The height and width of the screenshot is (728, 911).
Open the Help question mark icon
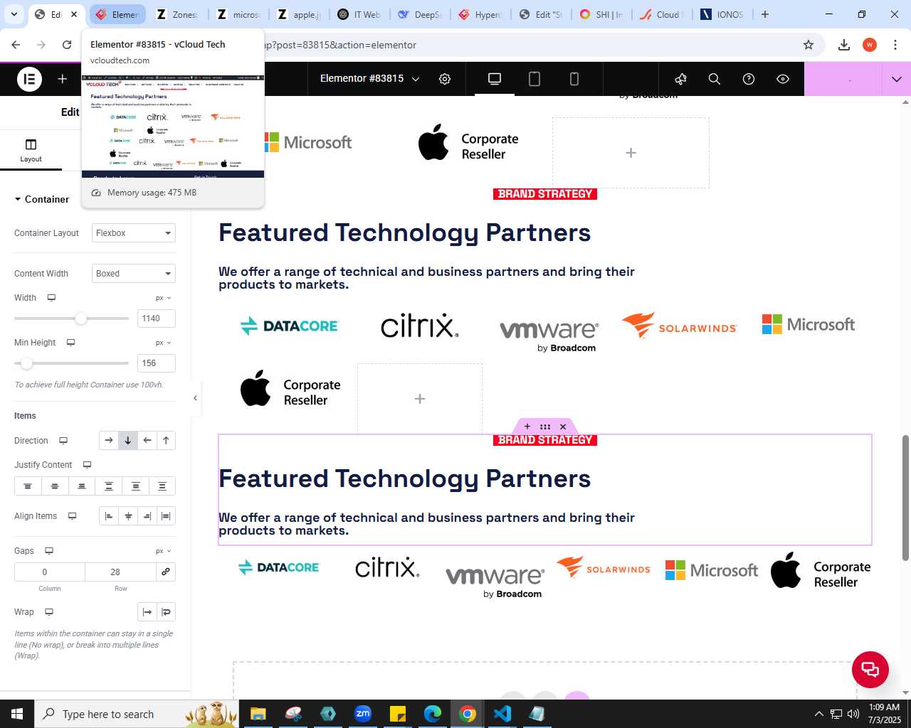click(x=749, y=79)
